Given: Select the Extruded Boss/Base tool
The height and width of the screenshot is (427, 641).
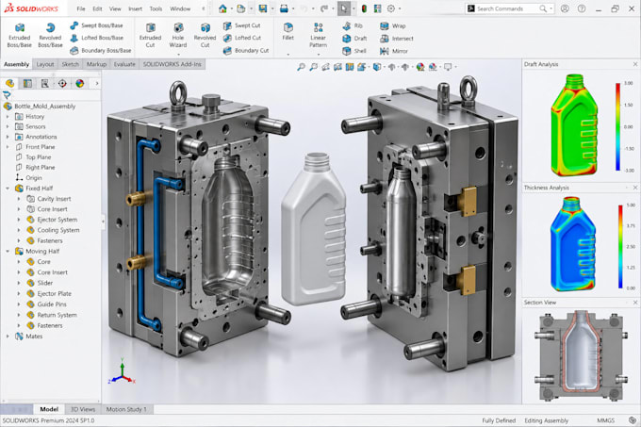Looking at the screenshot, I should click(19, 36).
